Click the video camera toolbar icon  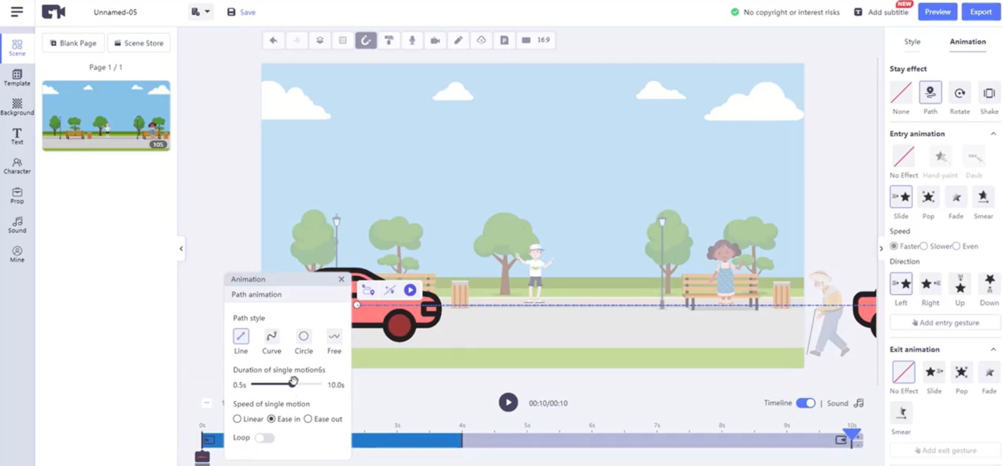(435, 40)
